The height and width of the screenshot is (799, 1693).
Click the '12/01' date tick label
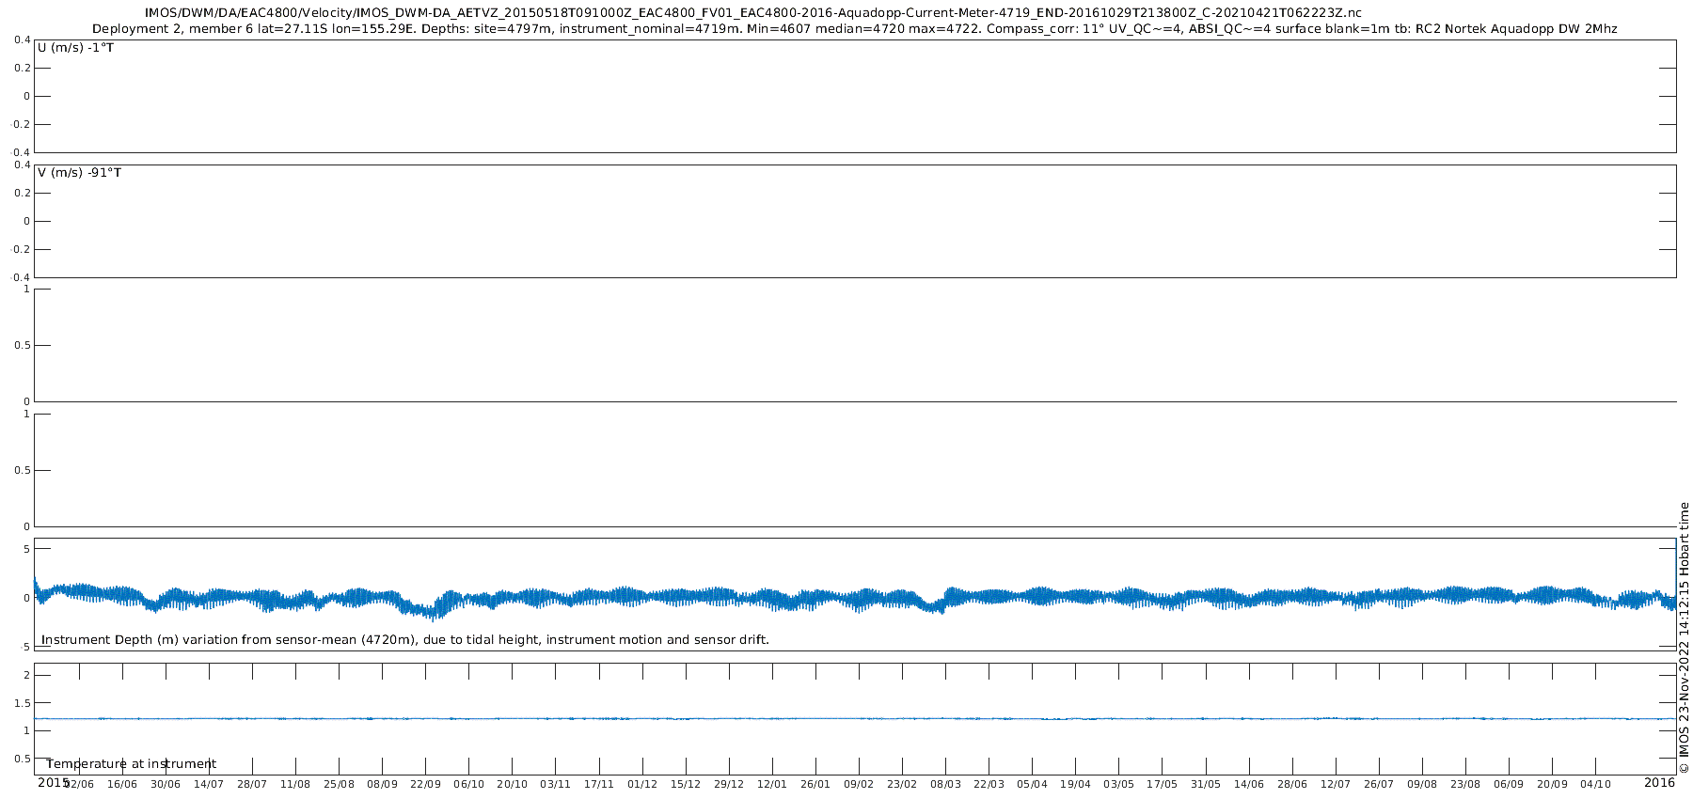(x=772, y=784)
